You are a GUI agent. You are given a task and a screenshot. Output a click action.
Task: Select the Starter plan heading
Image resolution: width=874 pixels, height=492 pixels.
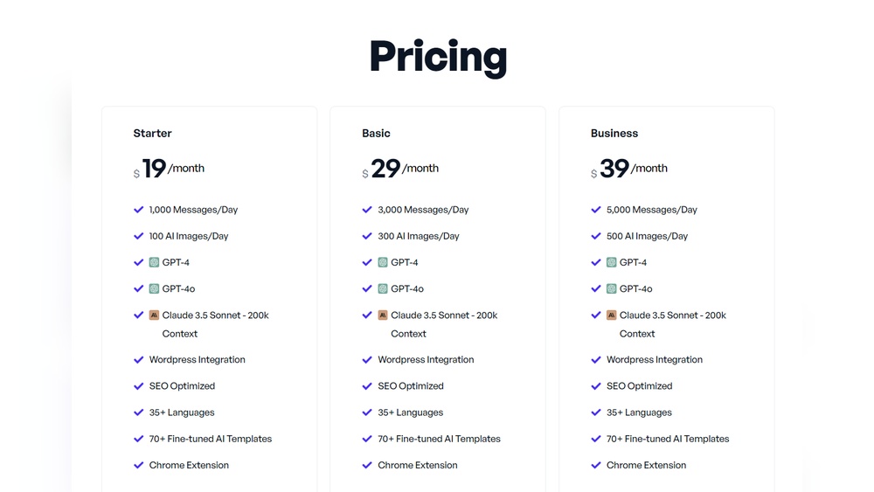[x=152, y=134]
